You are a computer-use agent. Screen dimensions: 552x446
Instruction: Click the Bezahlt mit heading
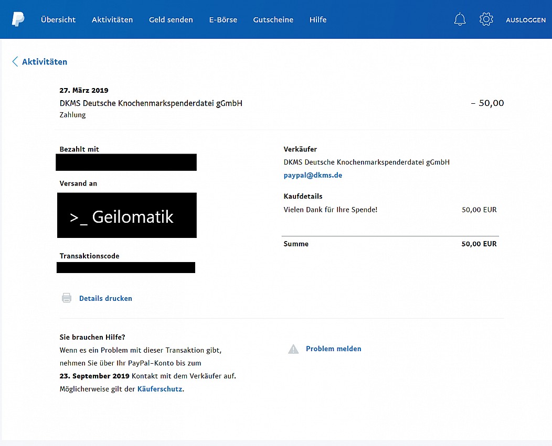coord(79,149)
